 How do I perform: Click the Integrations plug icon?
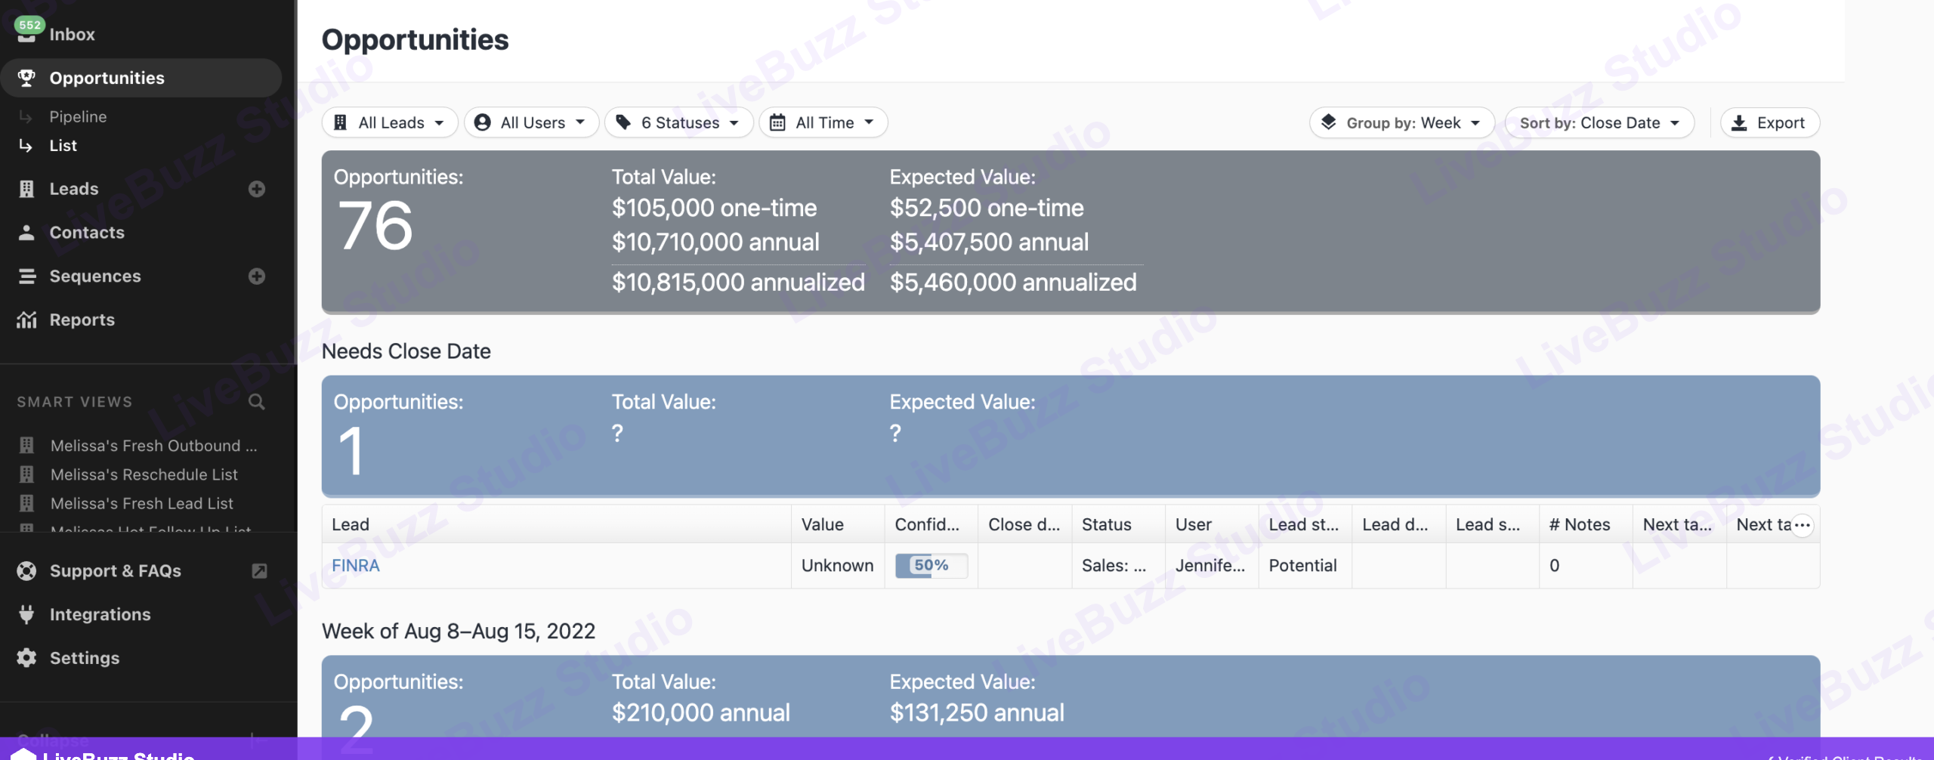[x=26, y=615]
